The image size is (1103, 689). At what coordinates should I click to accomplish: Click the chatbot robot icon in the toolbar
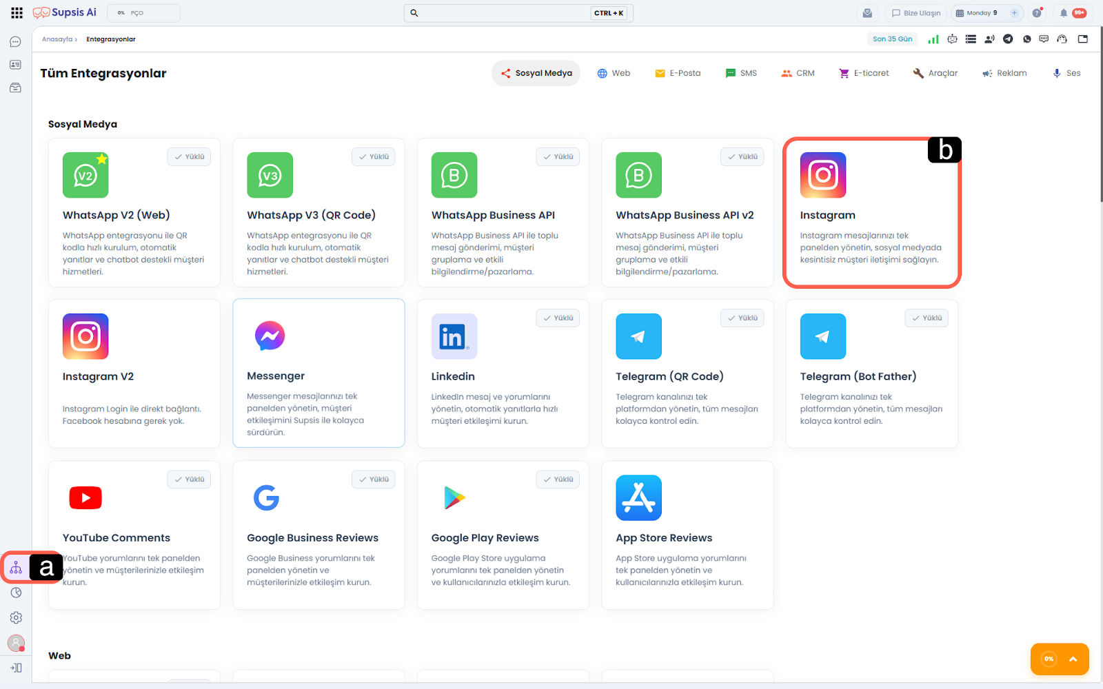pyautogui.click(x=952, y=39)
